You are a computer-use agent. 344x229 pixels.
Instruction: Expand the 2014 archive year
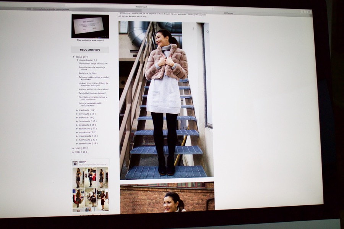tap(73, 152)
